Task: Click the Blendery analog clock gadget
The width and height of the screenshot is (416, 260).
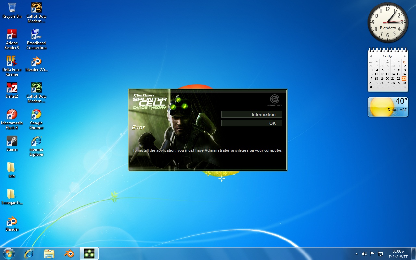Action: point(388,22)
